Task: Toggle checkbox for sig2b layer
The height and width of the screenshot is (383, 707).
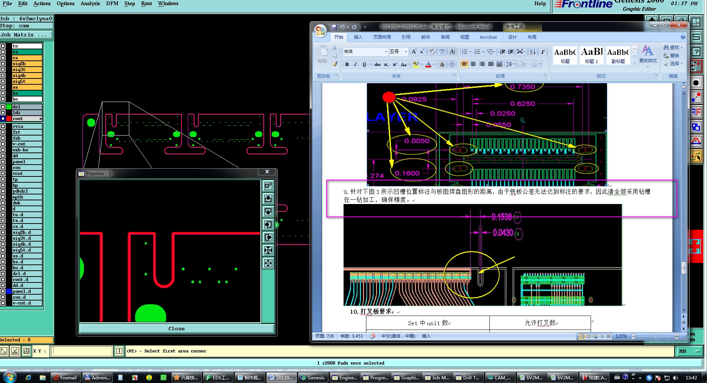Action: click(3, 64)
